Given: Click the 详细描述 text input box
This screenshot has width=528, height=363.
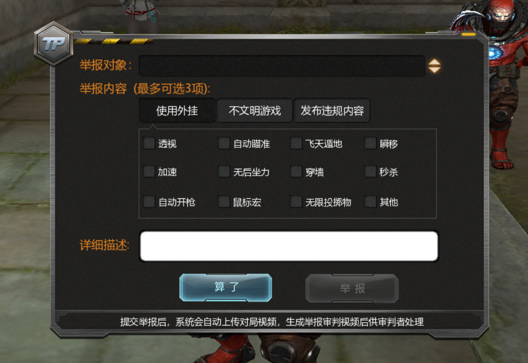Looking at the screenshot, I should [289, 246].
